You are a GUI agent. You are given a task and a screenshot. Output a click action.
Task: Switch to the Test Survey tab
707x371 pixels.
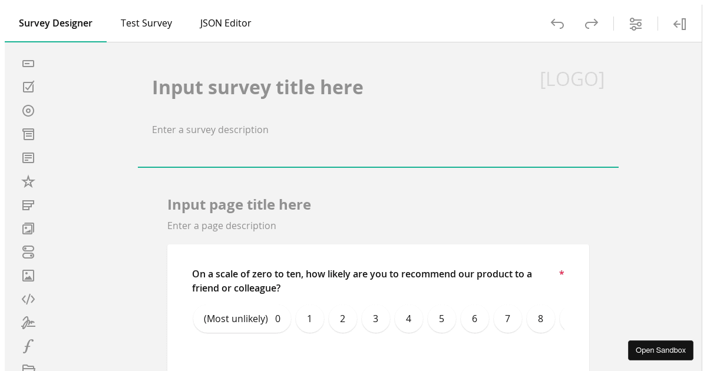(146, 23)
